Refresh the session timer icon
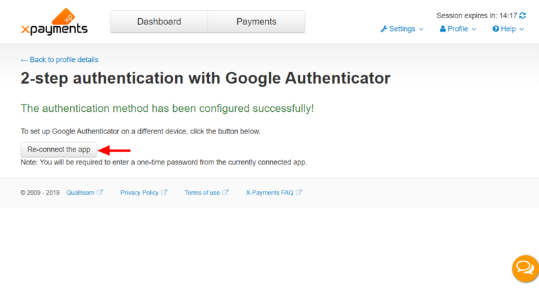This screenshot has height=289, width=539. 523,15
